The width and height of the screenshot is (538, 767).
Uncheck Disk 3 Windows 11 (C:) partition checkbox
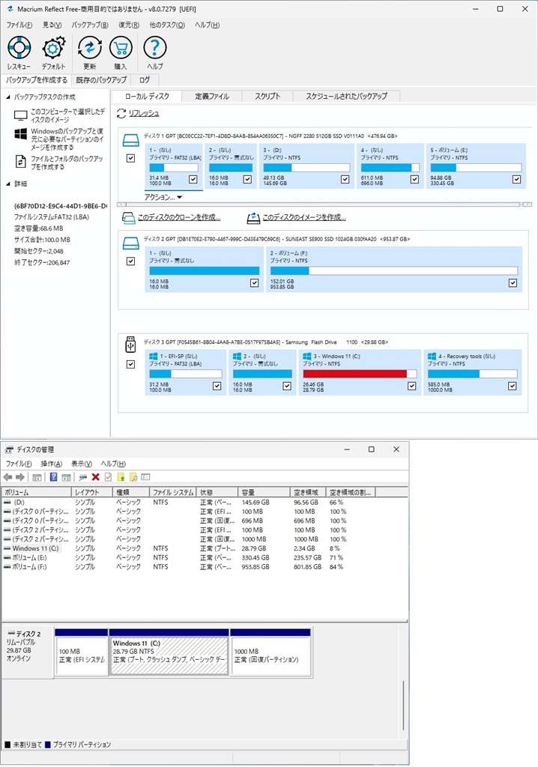tap(411, 386)
